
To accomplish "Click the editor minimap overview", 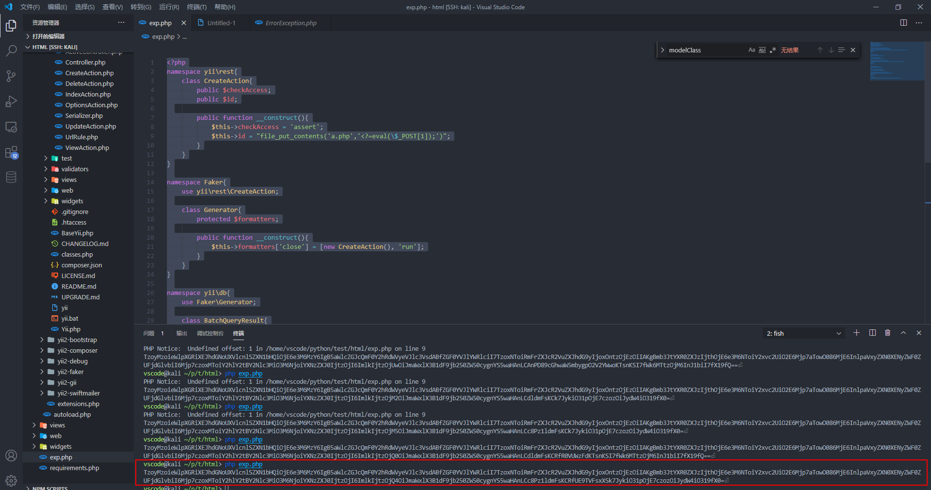I will (897, 61).
